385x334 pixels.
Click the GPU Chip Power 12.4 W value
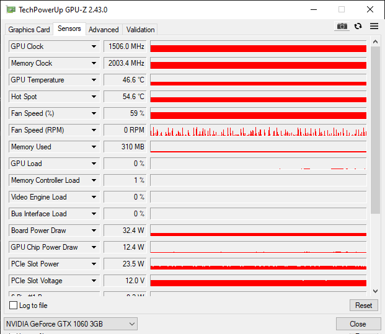coord(125,247)
